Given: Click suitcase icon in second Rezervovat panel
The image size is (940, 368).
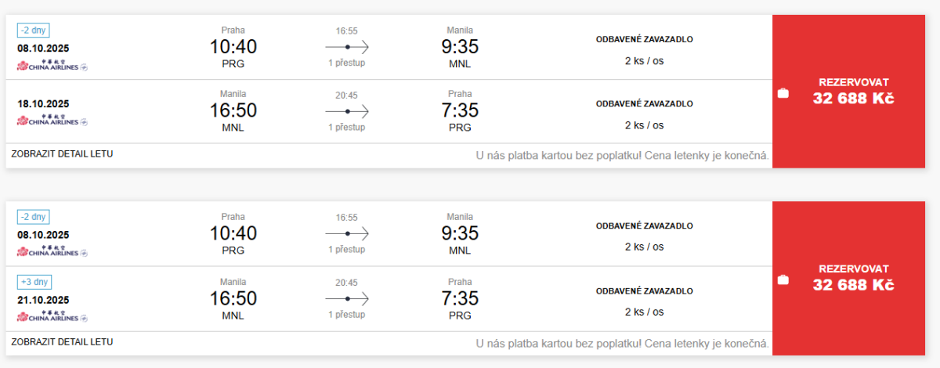Looking at the screenshot, I should pos(783,280).
